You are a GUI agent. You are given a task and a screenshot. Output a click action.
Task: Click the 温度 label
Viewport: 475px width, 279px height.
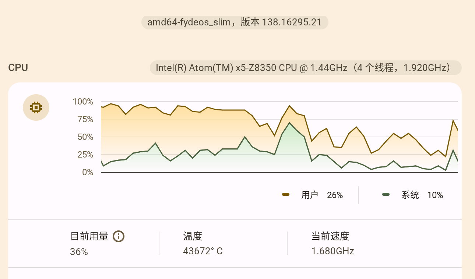(193, 236)
